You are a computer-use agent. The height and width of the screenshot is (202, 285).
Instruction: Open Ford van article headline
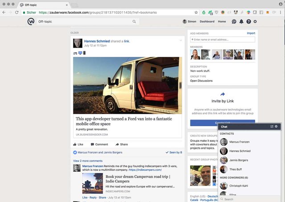(x=124, y=121)
